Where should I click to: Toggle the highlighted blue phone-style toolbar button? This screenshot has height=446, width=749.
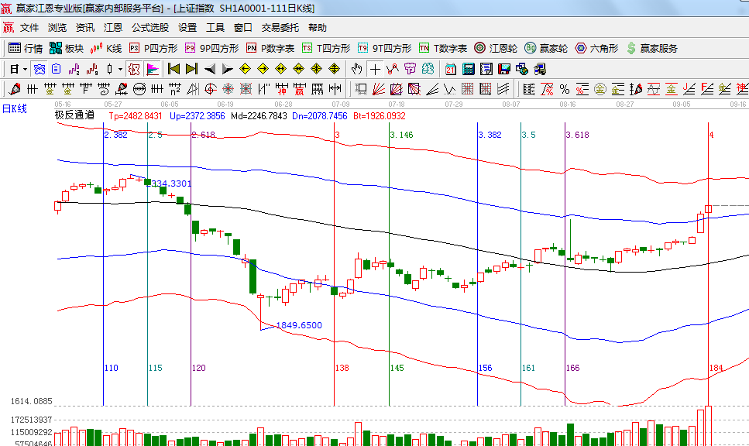39,69
